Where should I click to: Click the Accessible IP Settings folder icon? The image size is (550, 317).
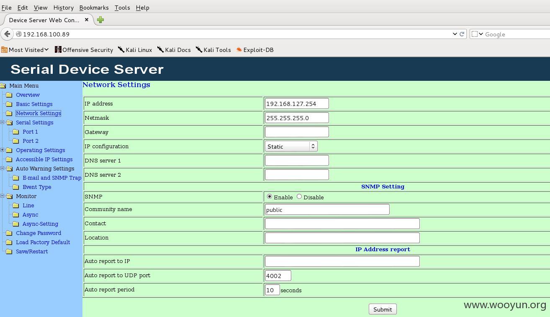[x=9, y=160]
